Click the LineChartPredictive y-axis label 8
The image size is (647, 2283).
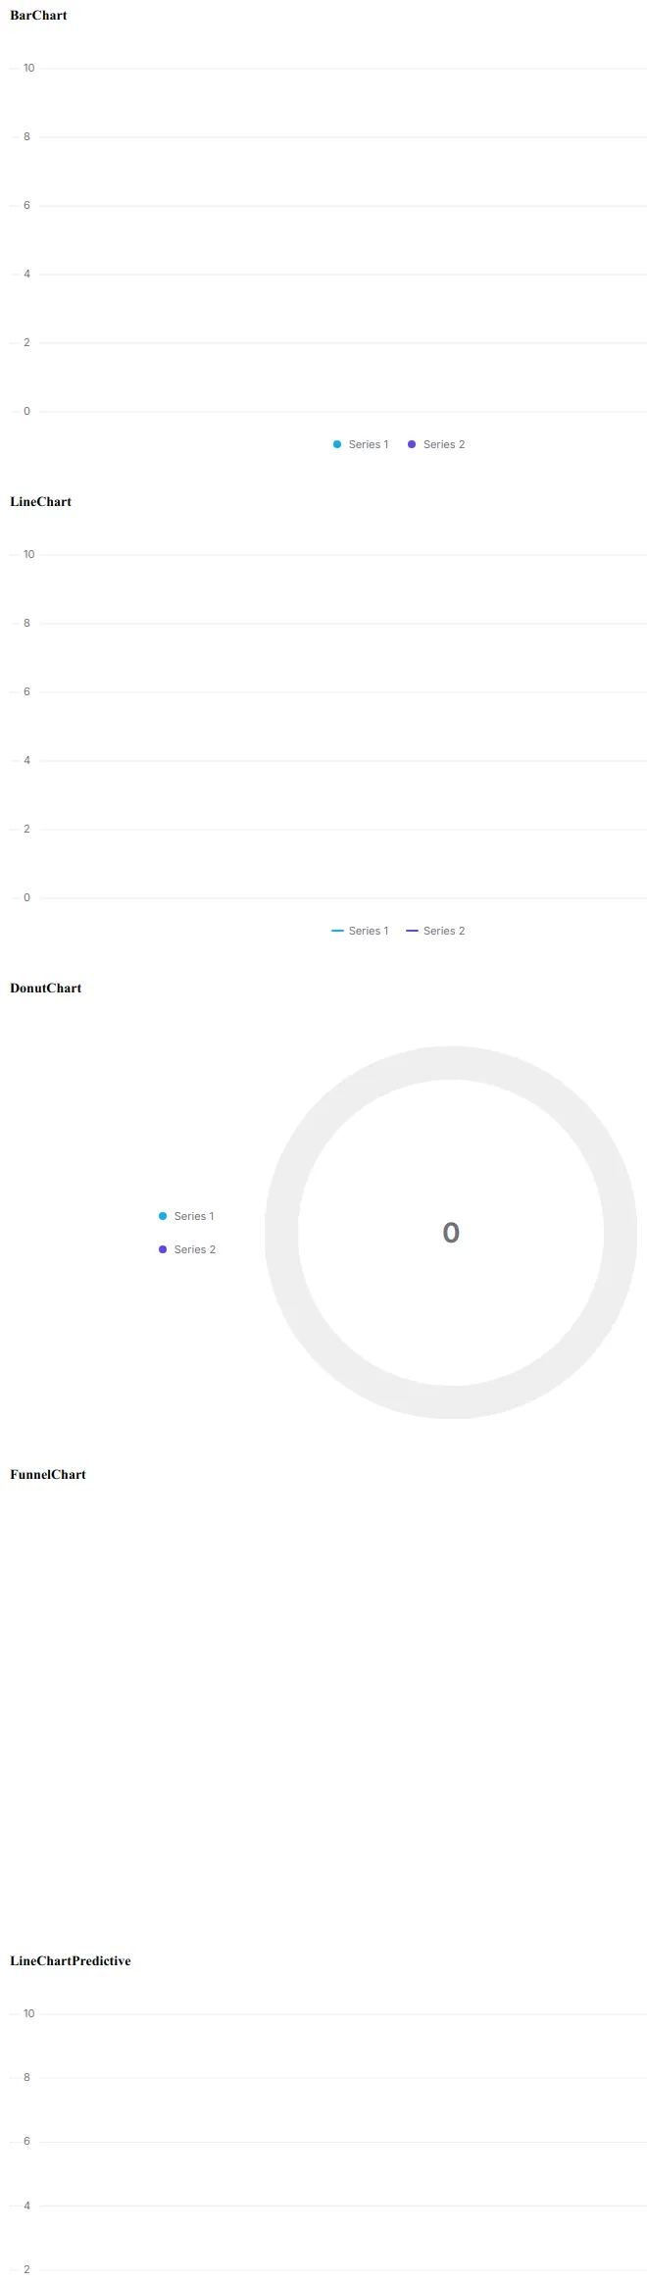click(x=26, y=2077)
